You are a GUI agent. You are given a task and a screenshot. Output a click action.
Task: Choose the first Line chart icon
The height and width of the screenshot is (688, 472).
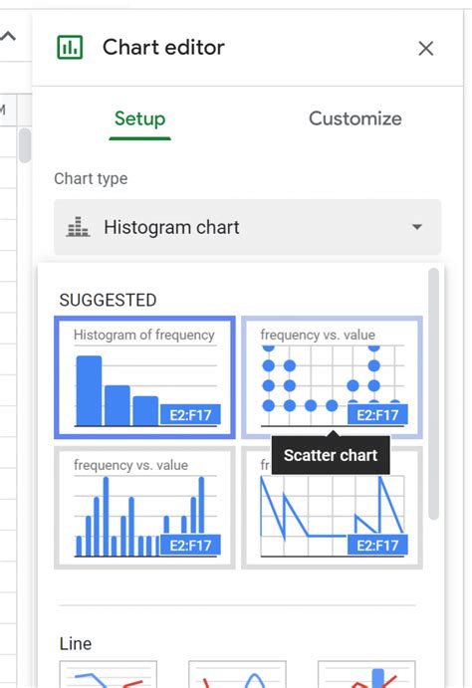tap(109, 674)
